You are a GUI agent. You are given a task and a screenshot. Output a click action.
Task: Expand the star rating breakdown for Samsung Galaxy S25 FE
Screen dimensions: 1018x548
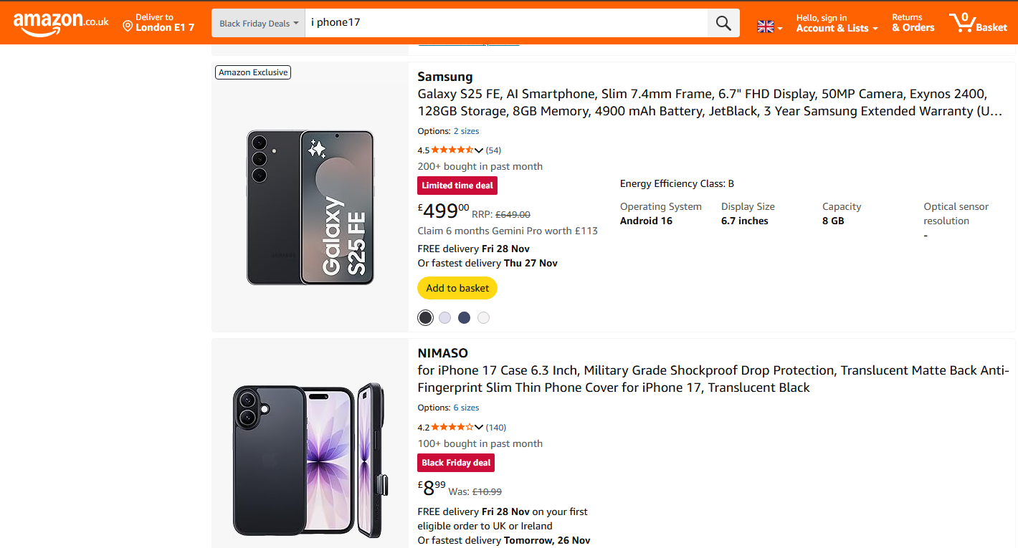(479, 150)
